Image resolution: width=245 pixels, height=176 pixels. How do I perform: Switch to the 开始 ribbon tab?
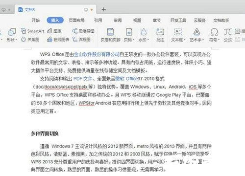click(x=36, y=20)
